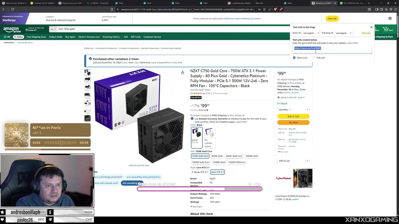Screen dimensions: 399x224
Task: Open the Quantity dropdown
Action: pos(293,110)
